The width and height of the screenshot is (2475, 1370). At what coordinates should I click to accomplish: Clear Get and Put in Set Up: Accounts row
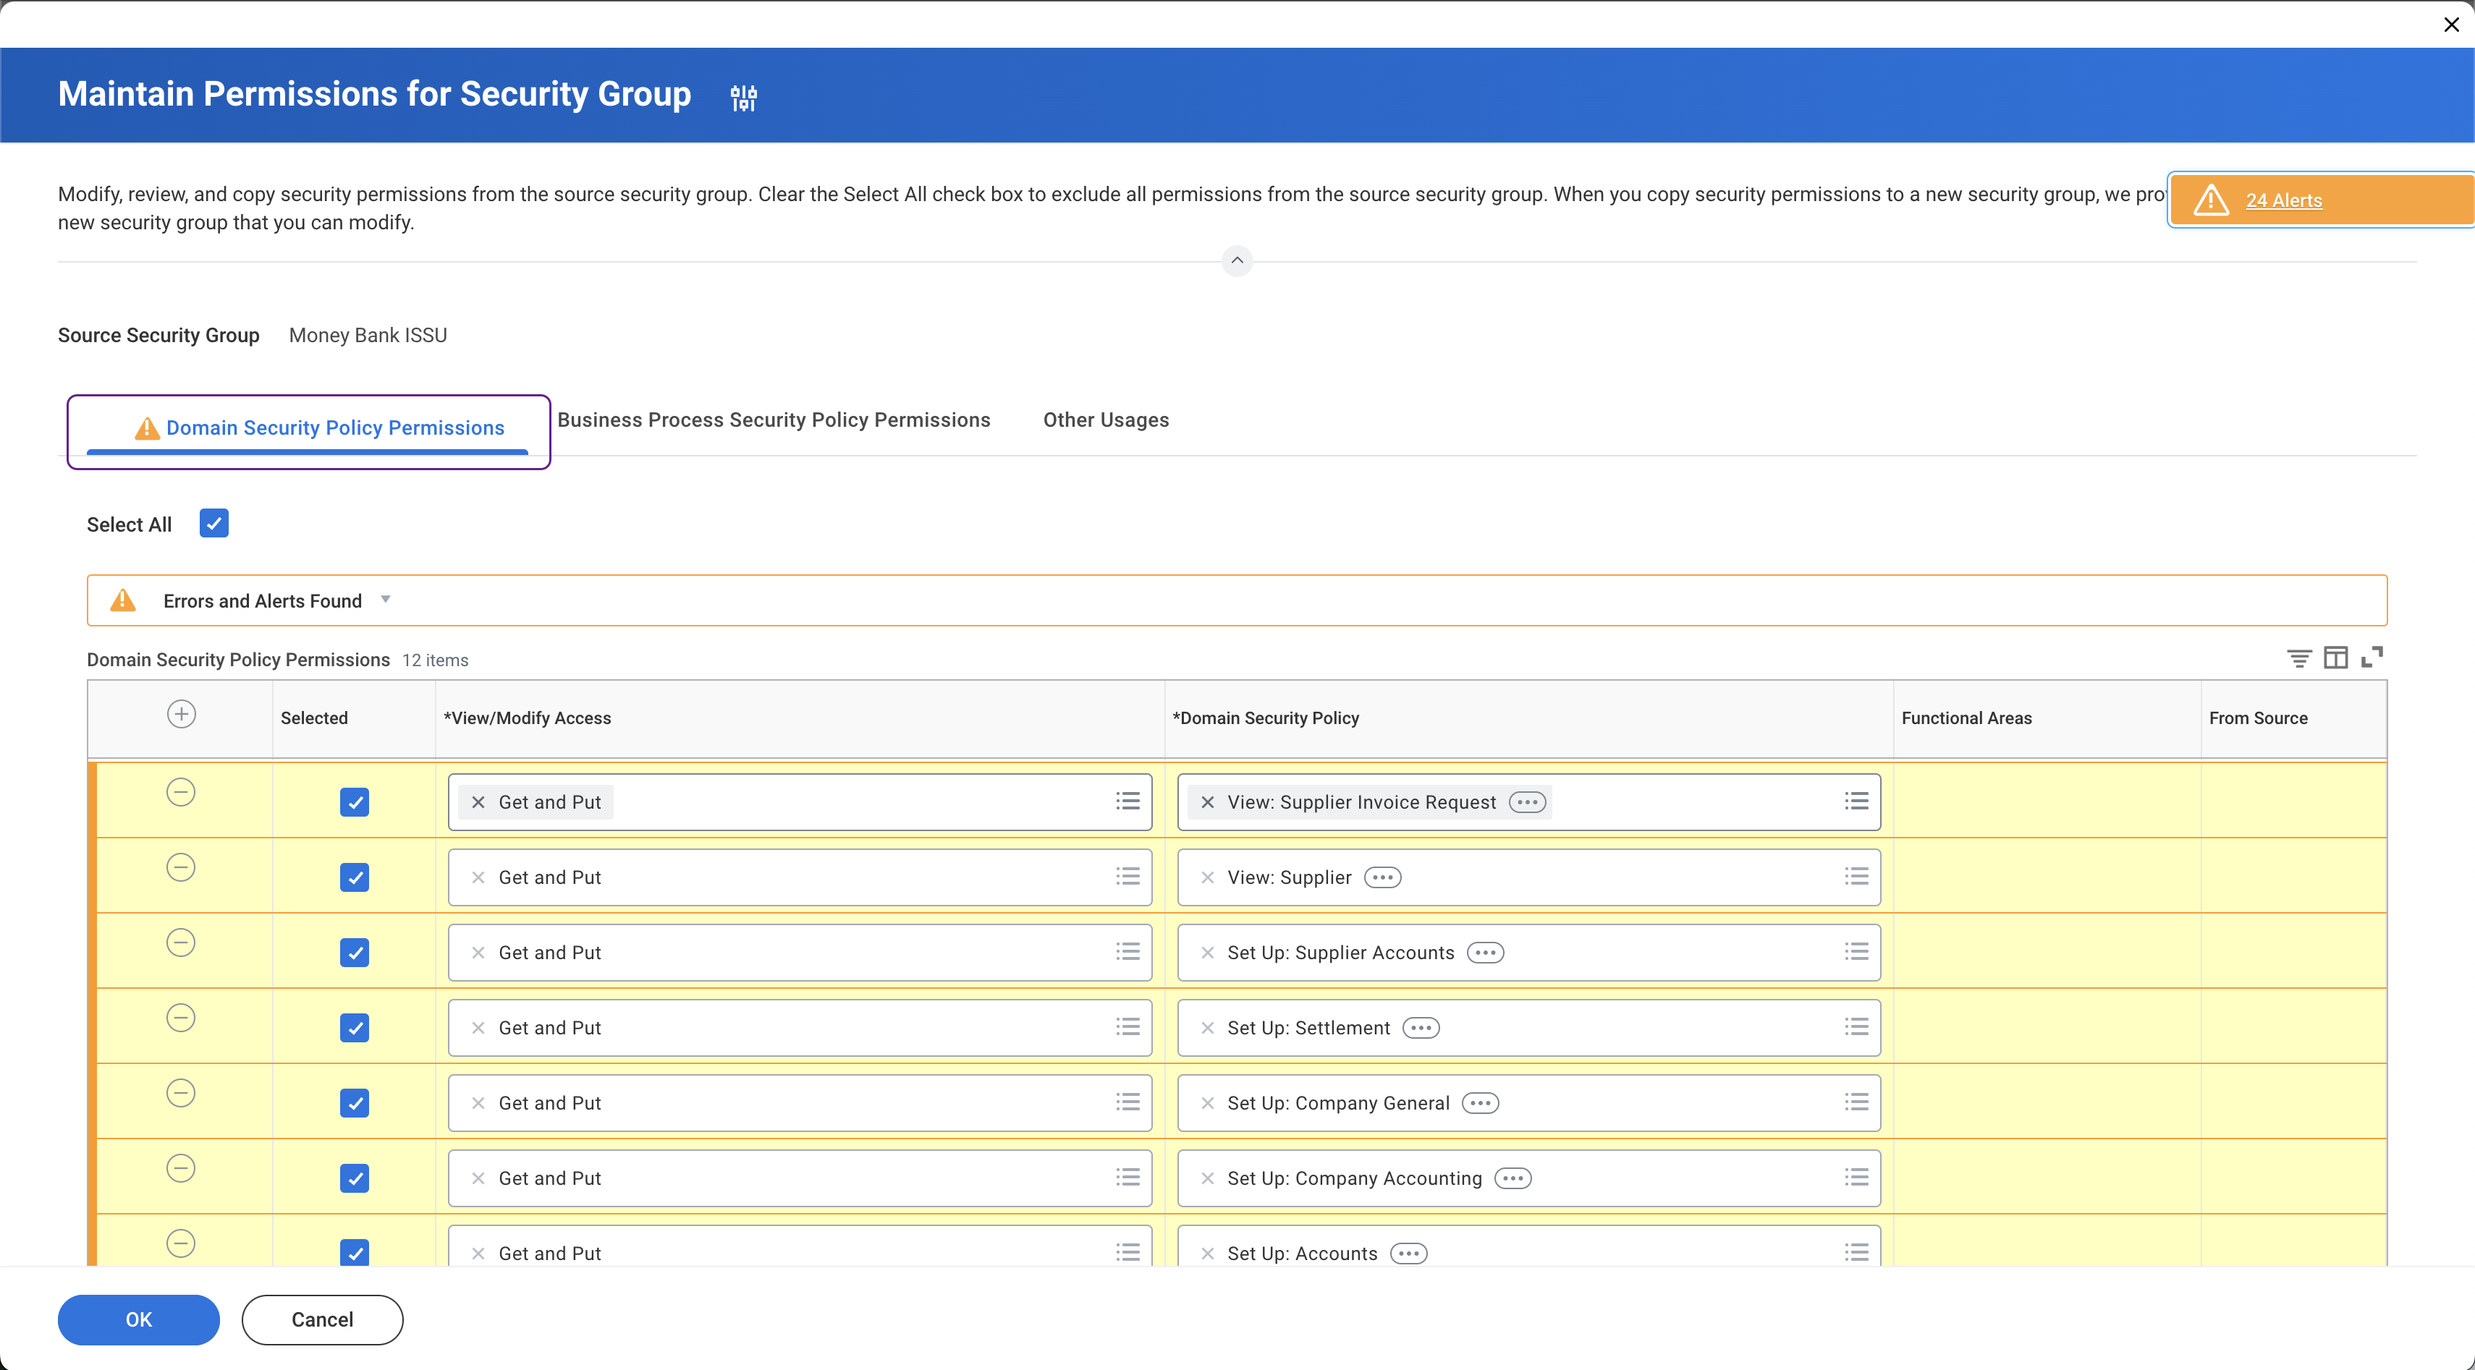pos(478,1253)
